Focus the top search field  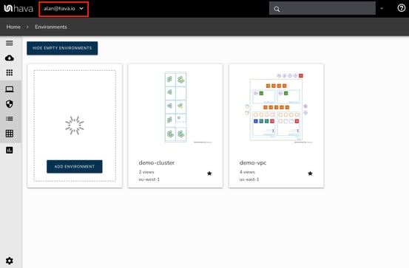pos(322,9)
